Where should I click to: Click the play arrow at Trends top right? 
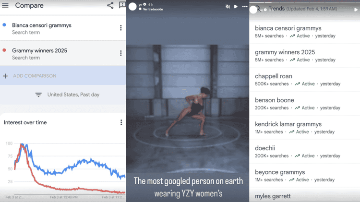point(356,10)
